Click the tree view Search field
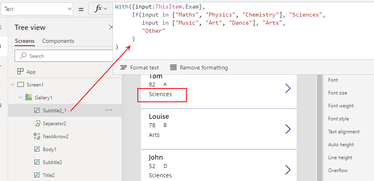Screen dimensions: 374x181 pos(65,56)
